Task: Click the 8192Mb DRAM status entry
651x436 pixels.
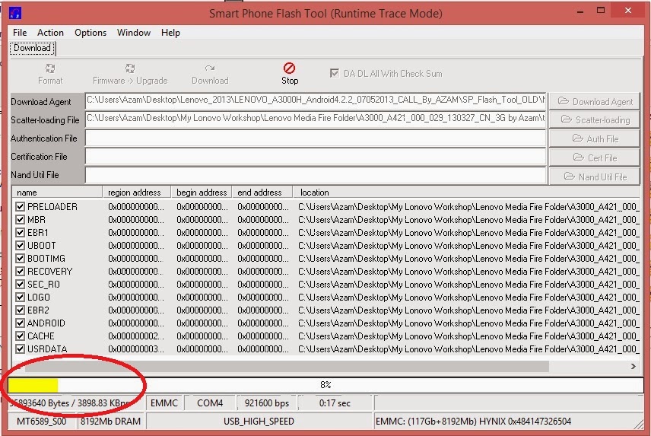Action: pos(110,422)
